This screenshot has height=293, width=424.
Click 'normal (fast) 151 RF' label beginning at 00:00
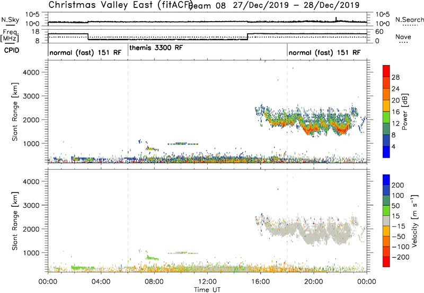point(85,52)
